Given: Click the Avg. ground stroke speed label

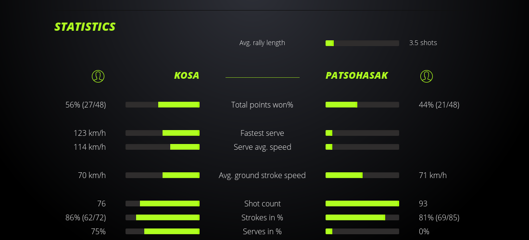Looking at the screenshot, I should pyautogui.click(x=262, y=175).
